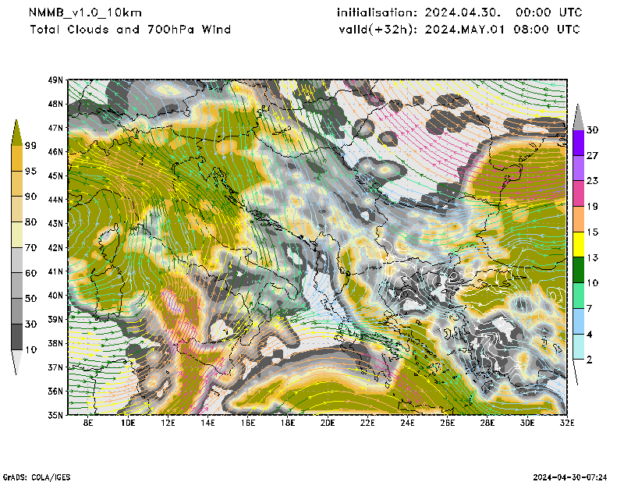This screenshot has width=624, height=482.
Task: Click the purple 27–30 wind speed swatch
Action: (x=578, y=143)
